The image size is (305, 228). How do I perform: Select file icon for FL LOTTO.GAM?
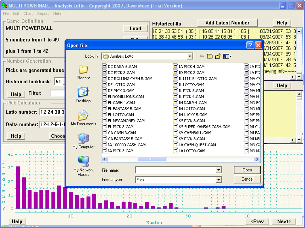(x=105, y=115)
